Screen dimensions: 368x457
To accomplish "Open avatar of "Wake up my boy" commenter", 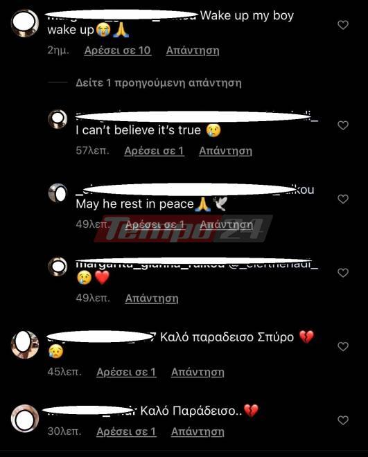I will tap(25, 23).
